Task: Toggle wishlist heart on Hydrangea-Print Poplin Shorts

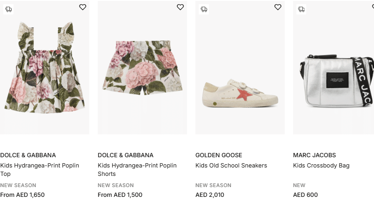Action: pyautogui.click(x=180, y=7)
